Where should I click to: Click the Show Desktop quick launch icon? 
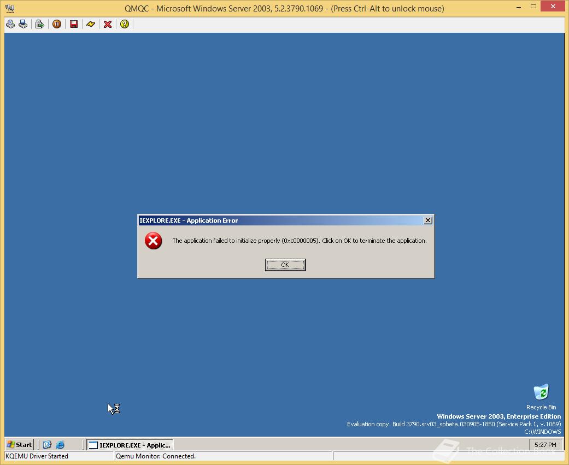click(47, 445)
